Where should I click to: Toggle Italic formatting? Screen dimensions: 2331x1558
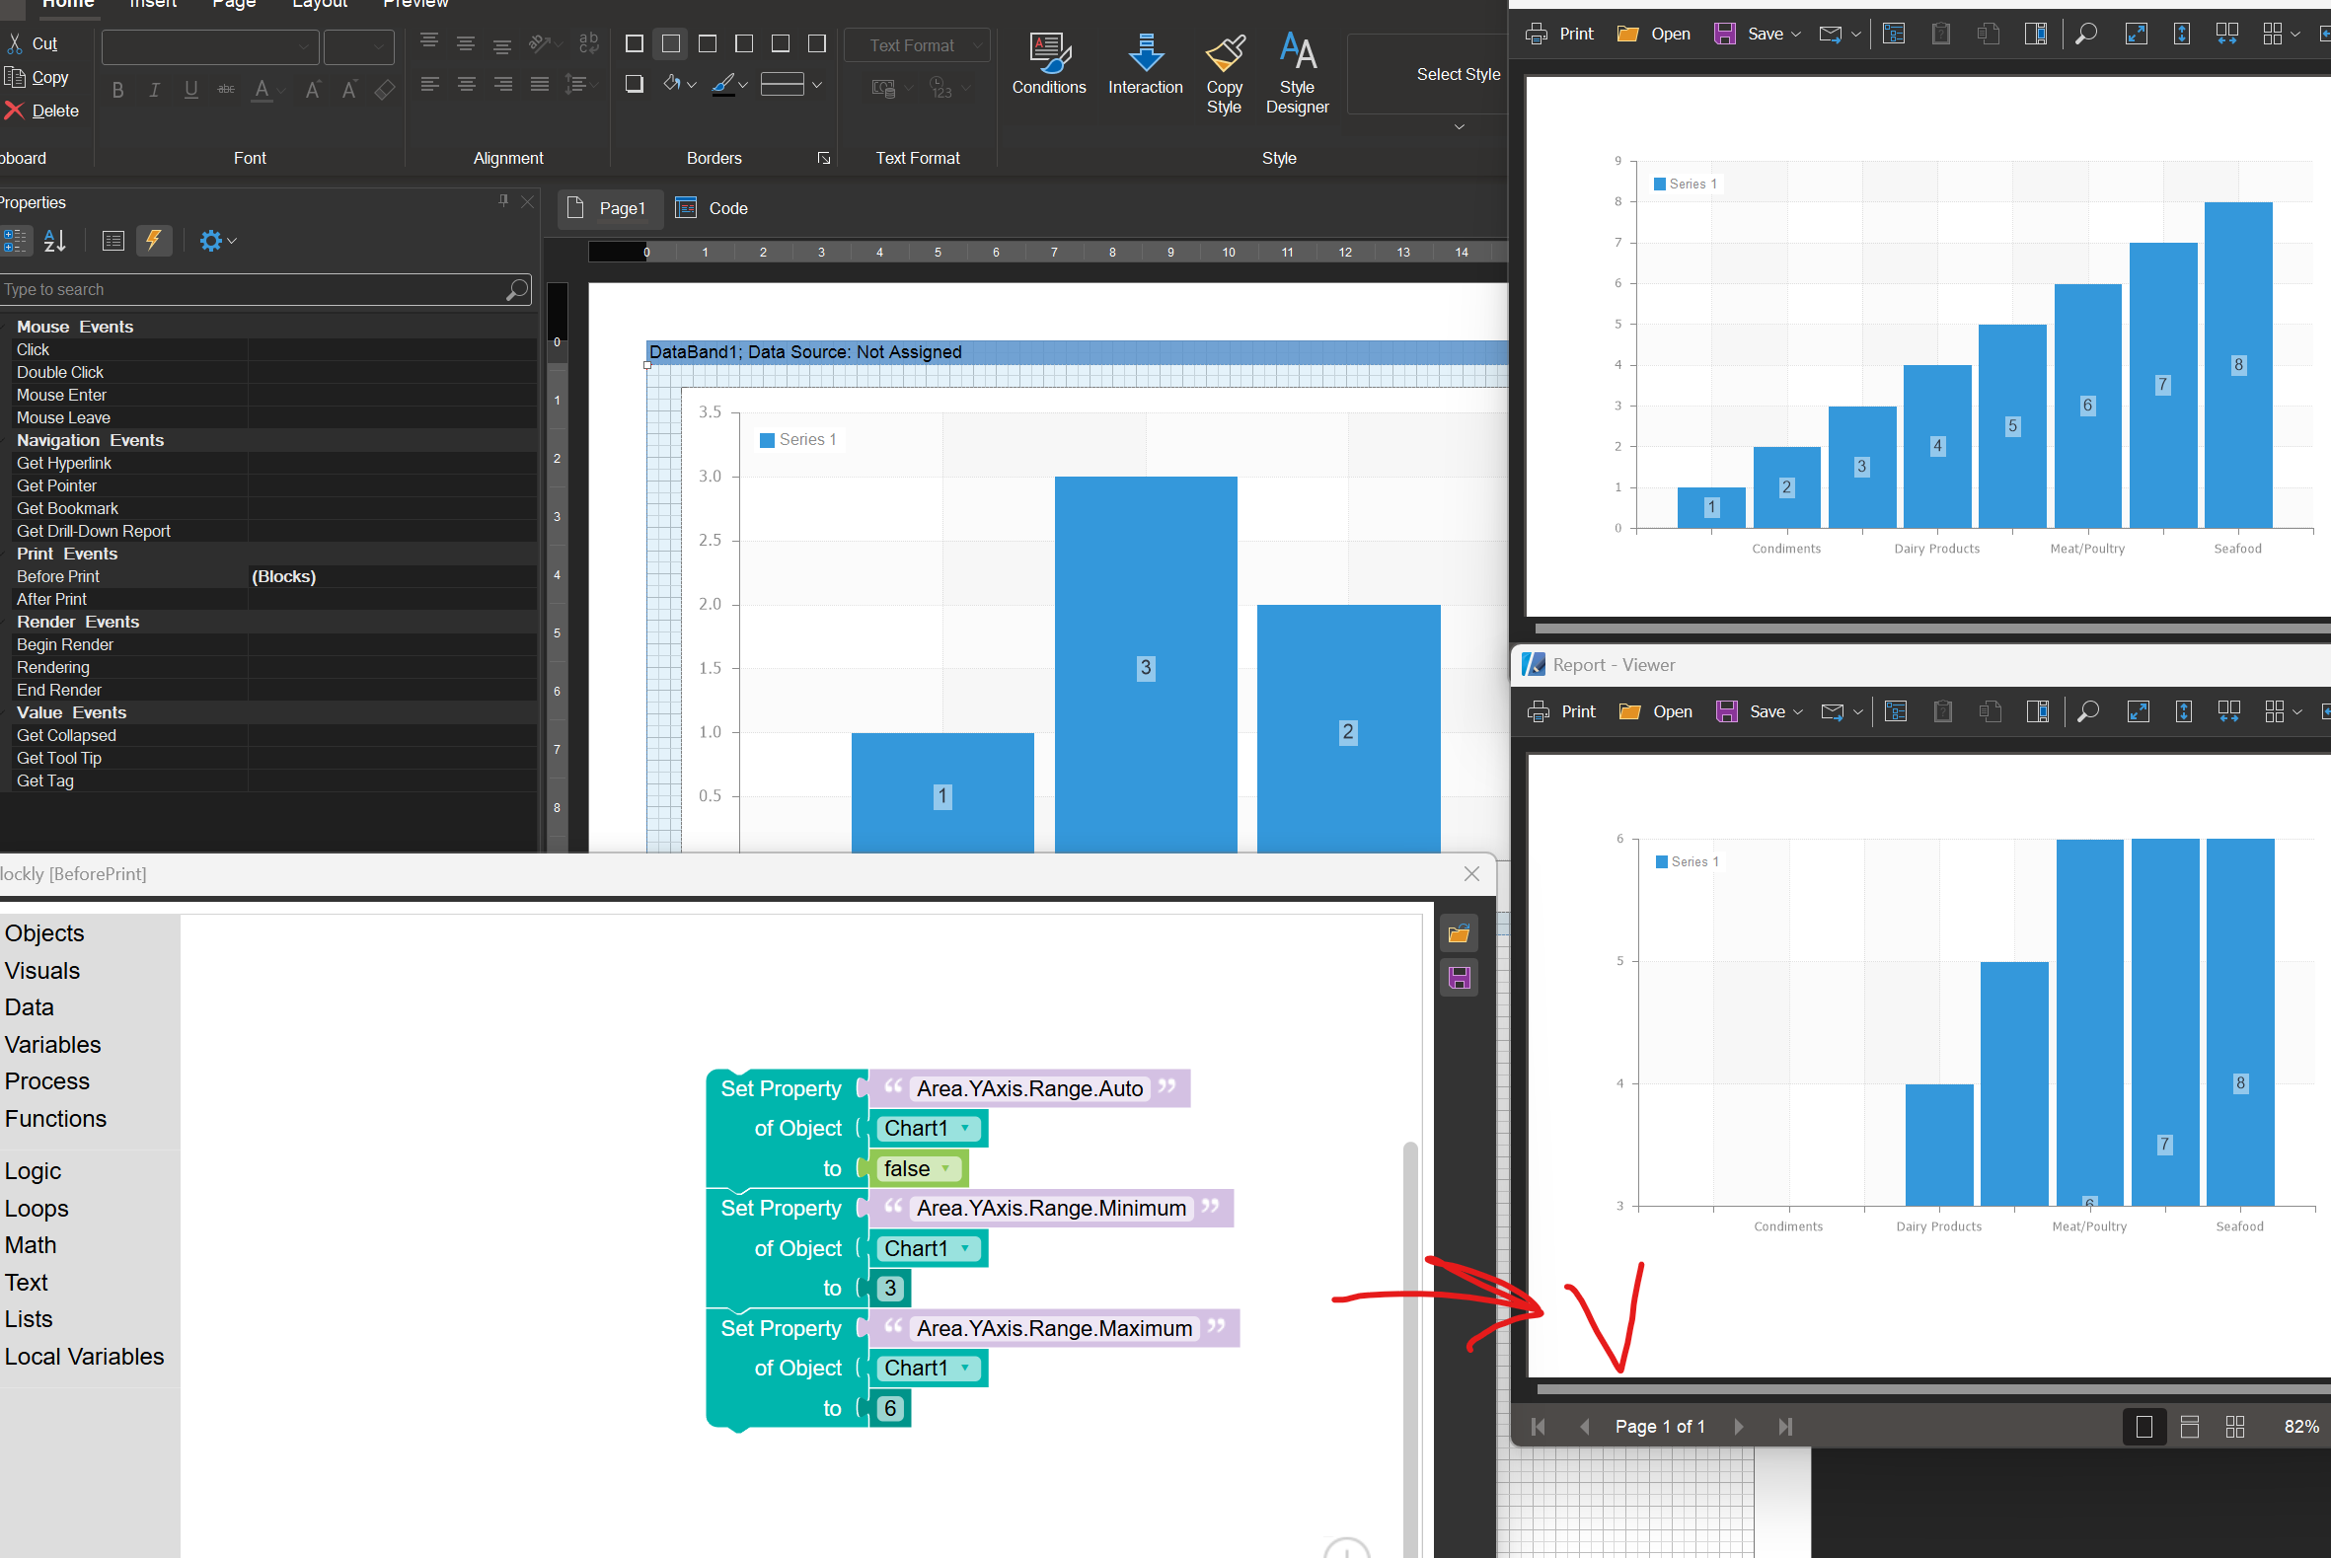tap(154, 91)
